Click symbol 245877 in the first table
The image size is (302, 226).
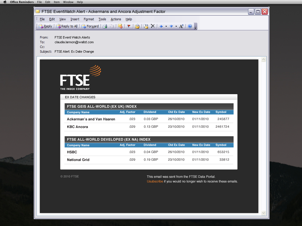tap(223, 119)
